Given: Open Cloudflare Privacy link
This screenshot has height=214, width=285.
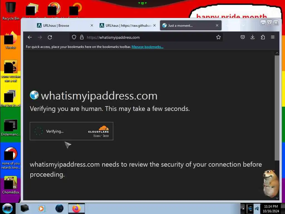Looking at the screenshot, I should tap(97, 136).
